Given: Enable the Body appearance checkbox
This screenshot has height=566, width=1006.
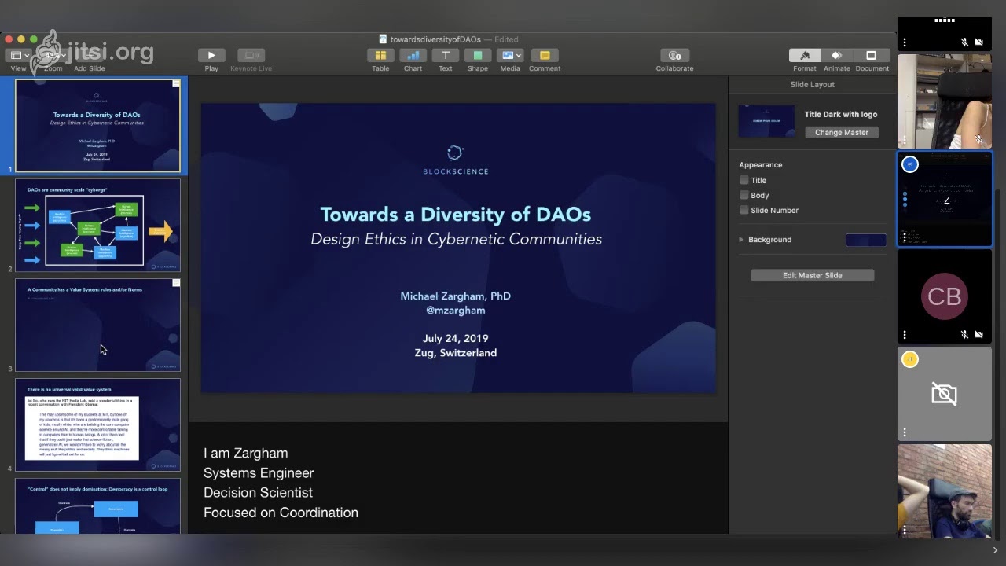Looking at the screenshot, I should coord(744,195).
